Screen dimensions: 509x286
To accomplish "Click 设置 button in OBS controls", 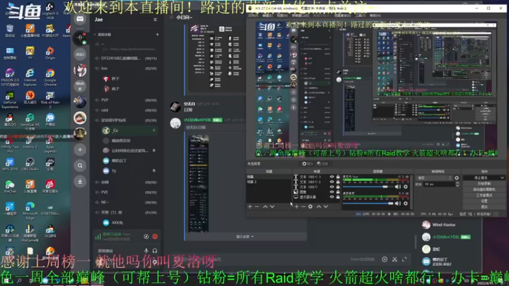I will point(484,201).
